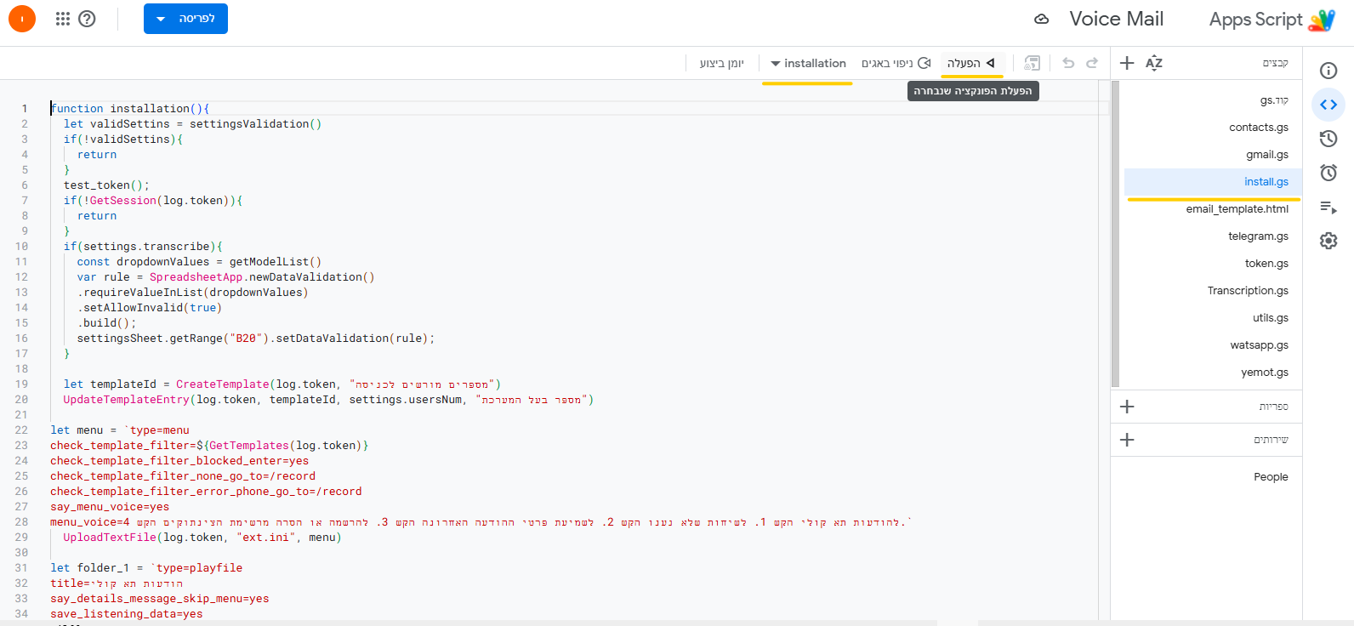1354x626 pixels.
Task: Open the Google apps grid
Action: [63, 19]
